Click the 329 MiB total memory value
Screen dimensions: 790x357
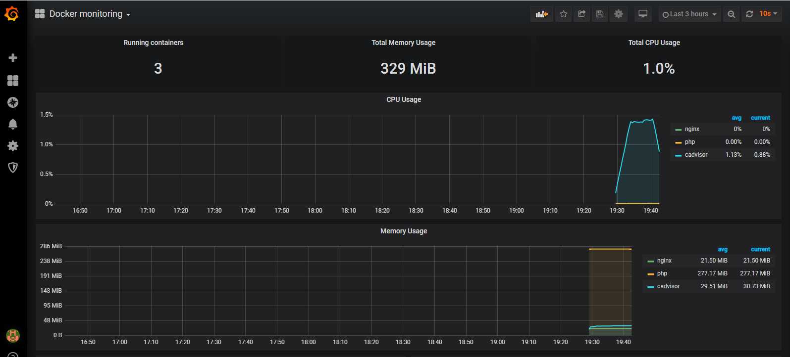(x=408, y=68)
